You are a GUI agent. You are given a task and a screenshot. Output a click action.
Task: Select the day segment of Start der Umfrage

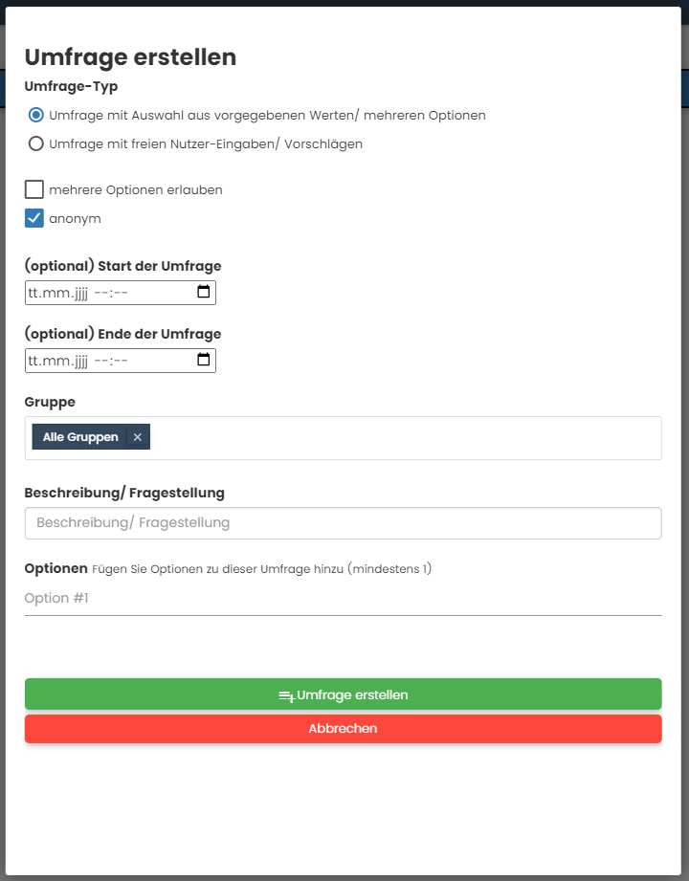33,293
